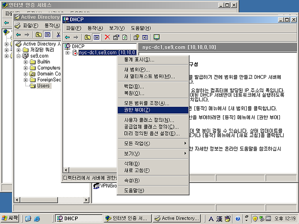Click the Forward arrow in DHCP toolbar
Image resolution: width=299 pixels, height=224 pixels.
(76, 37)
